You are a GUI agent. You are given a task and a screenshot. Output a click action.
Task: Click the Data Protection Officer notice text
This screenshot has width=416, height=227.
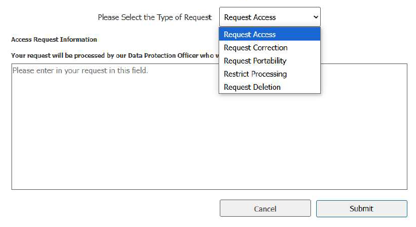[x=115, y=55]
